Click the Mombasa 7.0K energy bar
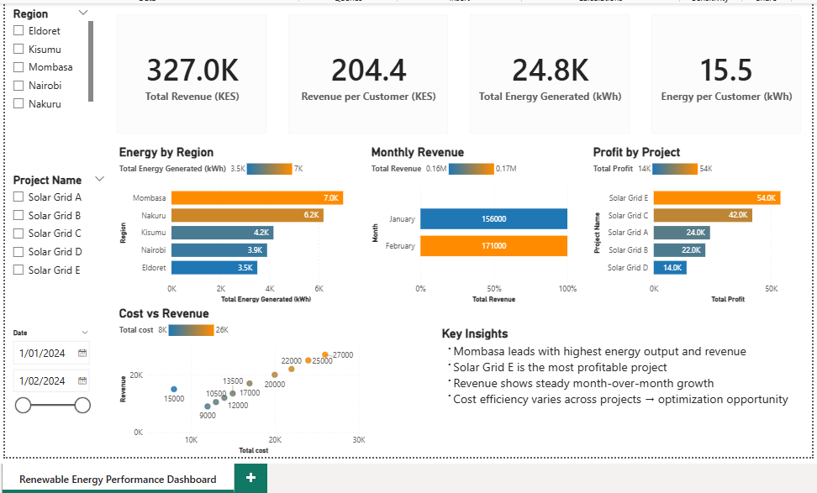 coord(257,198)
